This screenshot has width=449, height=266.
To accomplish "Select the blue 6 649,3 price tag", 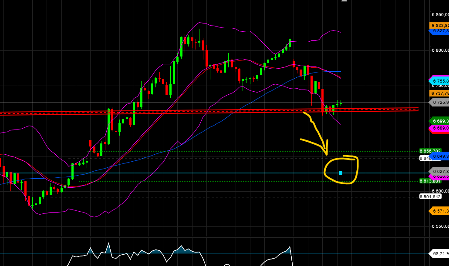I will pyautogui.click(x=439, y=156).
